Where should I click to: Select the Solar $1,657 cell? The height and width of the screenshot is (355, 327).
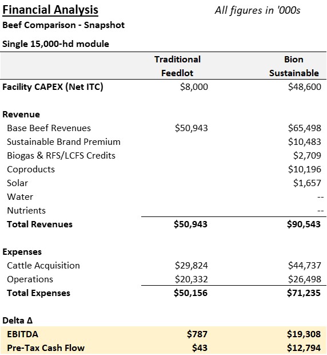(x=307, y=183)
